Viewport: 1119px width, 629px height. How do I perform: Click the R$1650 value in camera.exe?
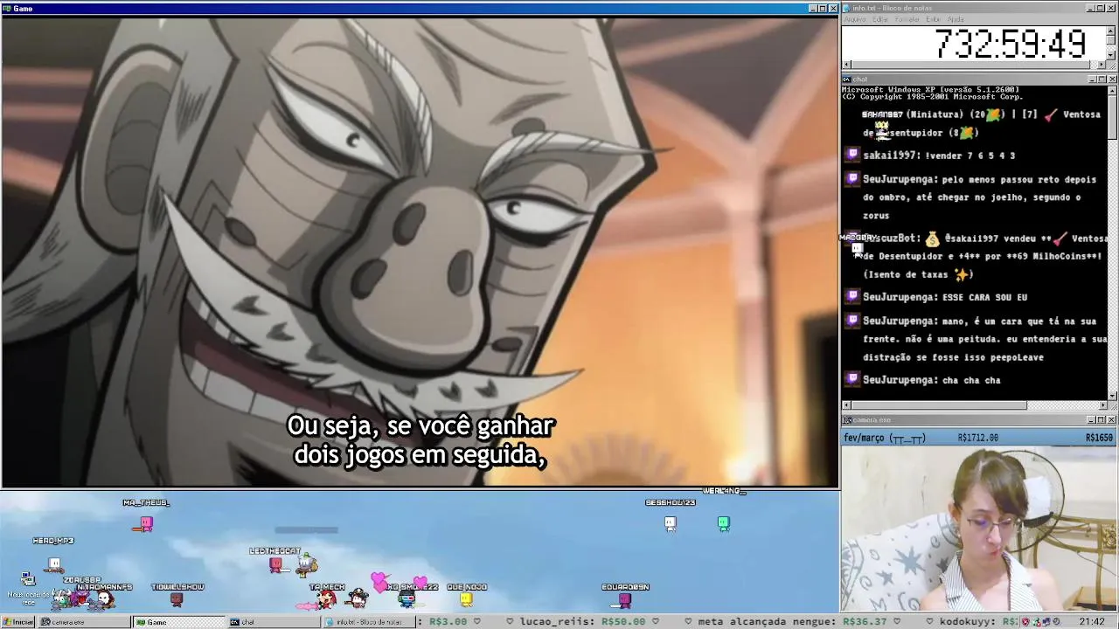pos(1100,438)
